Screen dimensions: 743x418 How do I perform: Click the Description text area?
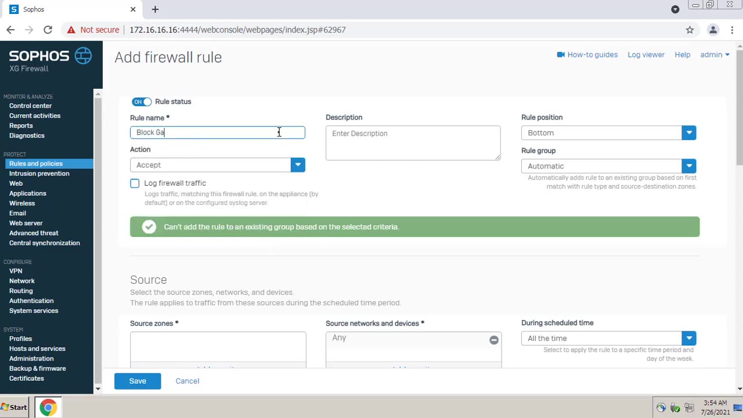pyautogui.click(x=413, y=143)
